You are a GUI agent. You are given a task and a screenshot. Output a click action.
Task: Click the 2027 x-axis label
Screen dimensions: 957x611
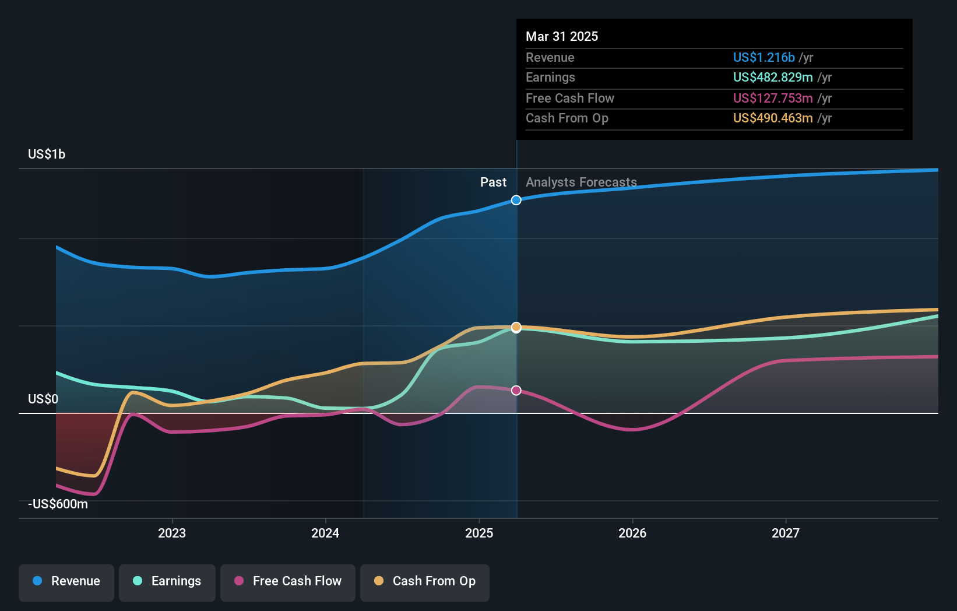point(786,533)
